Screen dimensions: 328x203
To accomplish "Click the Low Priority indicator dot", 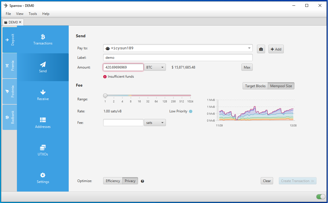I will (x=191, y=112).
